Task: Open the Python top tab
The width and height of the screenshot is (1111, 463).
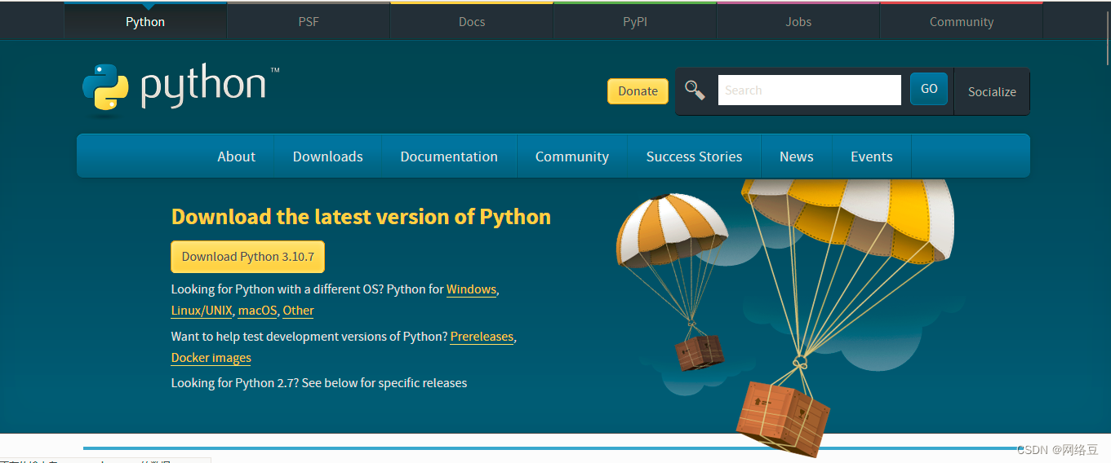Action: tap(145, 22)
